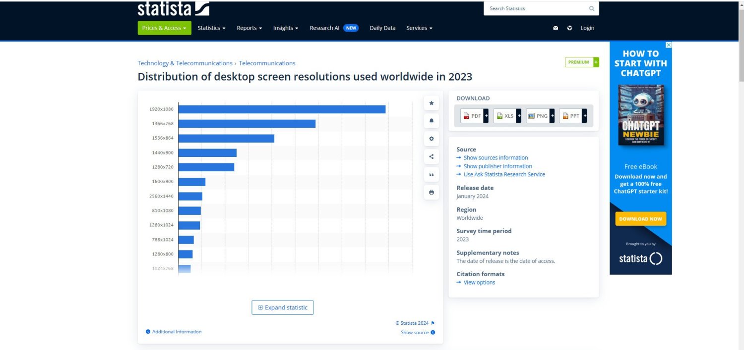Expand the Statistics menu dropdown

tap(211, 28)
